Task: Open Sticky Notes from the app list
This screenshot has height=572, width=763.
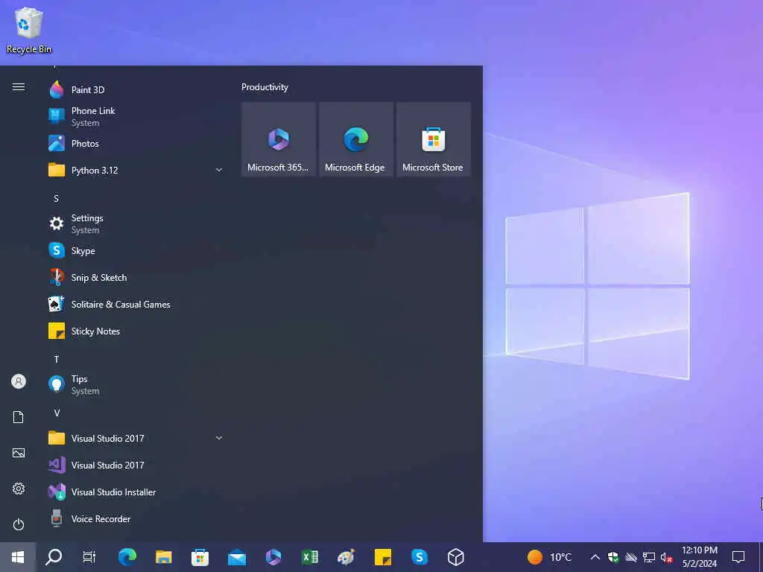Action: tap(136, 331)
